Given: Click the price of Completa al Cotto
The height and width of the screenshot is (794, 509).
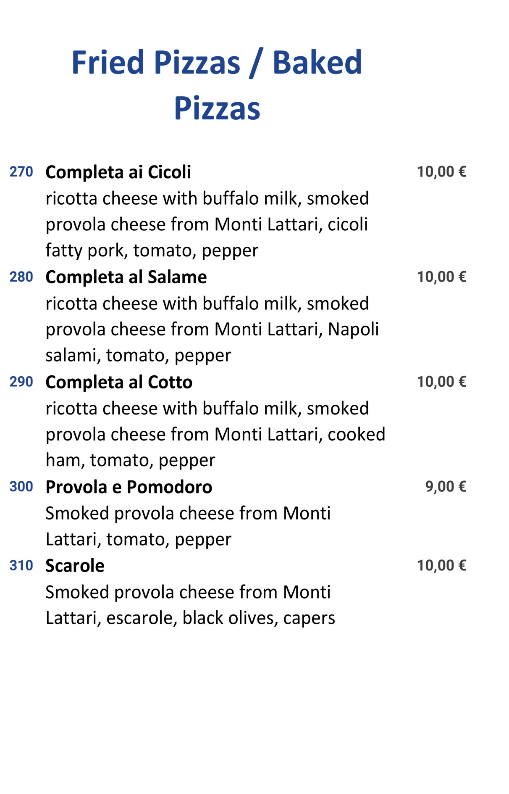Looking at the screenshot, I should click(x=441, y=382).
